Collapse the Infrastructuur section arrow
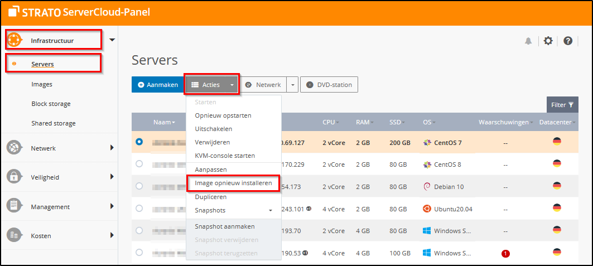 (112, 40)
